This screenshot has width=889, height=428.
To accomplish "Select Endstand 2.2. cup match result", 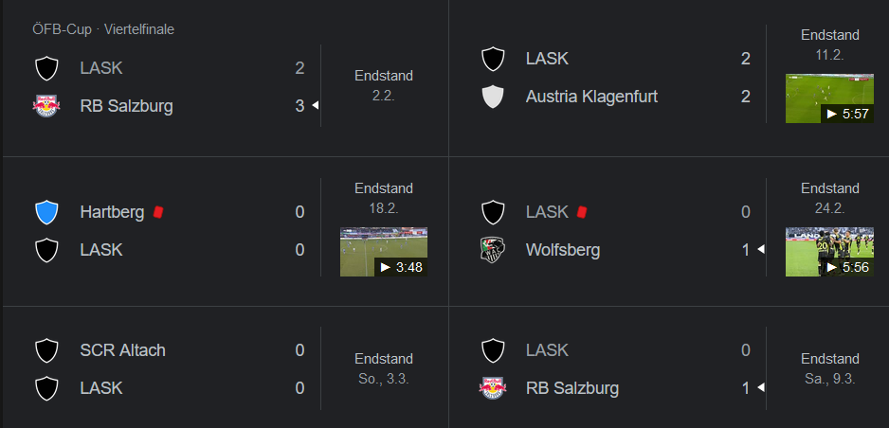I will [x=384, y=85].
